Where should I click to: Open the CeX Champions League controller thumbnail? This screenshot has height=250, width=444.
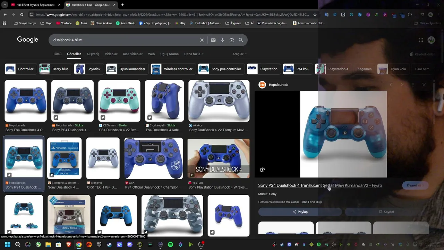point(154,158)
